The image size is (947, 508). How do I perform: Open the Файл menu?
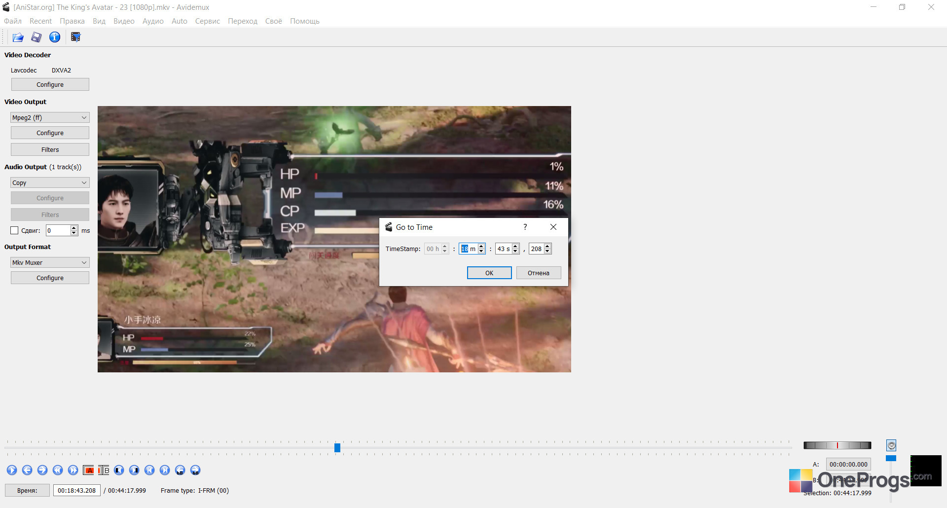click(13, 21)
